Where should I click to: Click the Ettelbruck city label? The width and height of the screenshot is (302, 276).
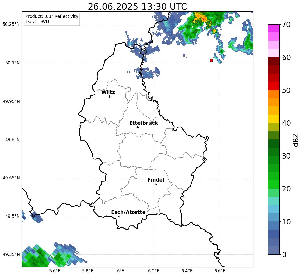144,123
